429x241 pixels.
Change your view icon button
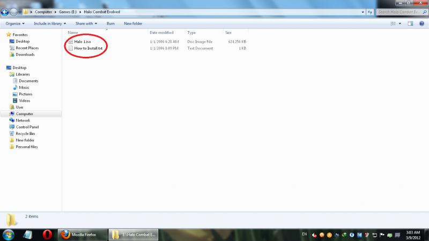tap(393, 24)
